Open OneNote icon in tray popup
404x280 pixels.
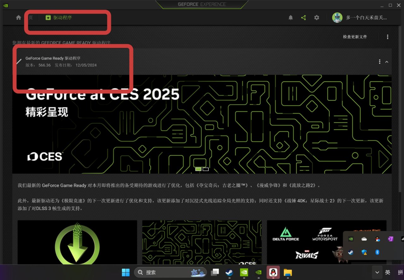390,239
